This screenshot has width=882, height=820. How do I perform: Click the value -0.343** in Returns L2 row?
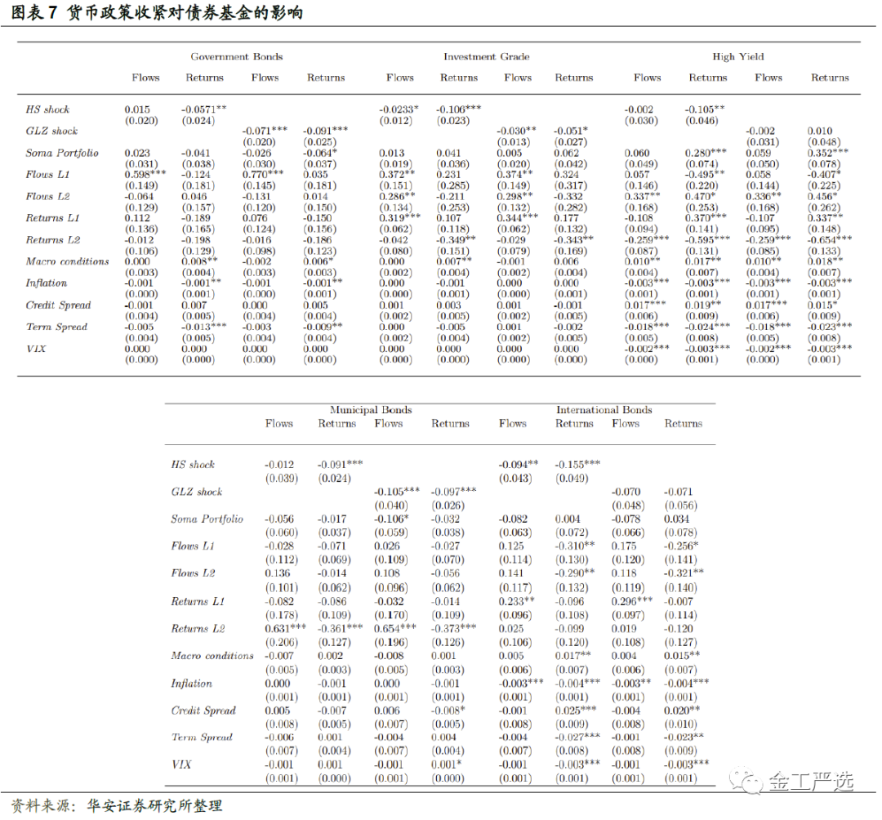coord(574,239)
